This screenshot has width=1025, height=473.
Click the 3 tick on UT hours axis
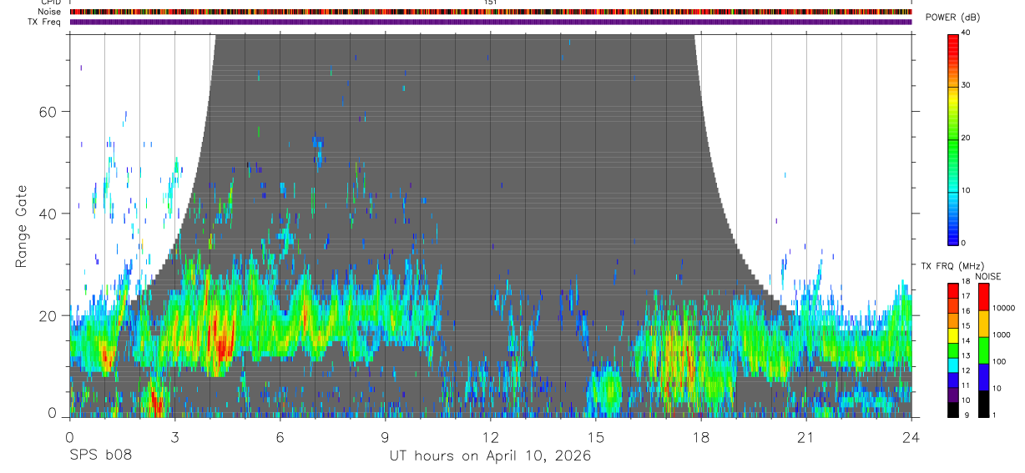174,437
